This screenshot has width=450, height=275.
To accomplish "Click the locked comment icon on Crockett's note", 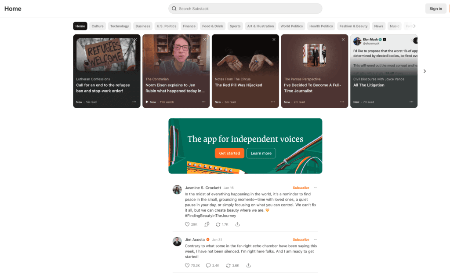I will coord(207,224).
